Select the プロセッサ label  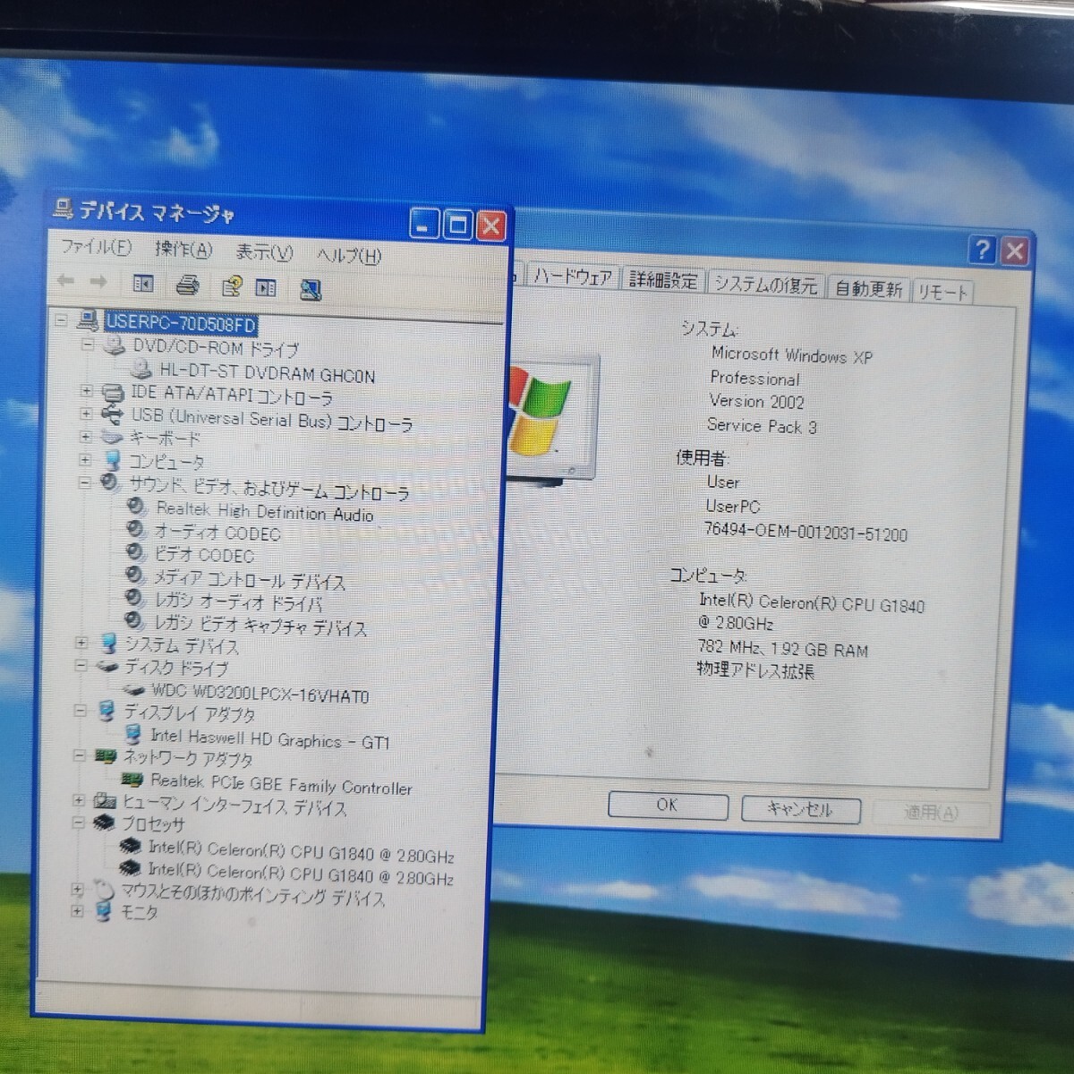coord(153,823)
